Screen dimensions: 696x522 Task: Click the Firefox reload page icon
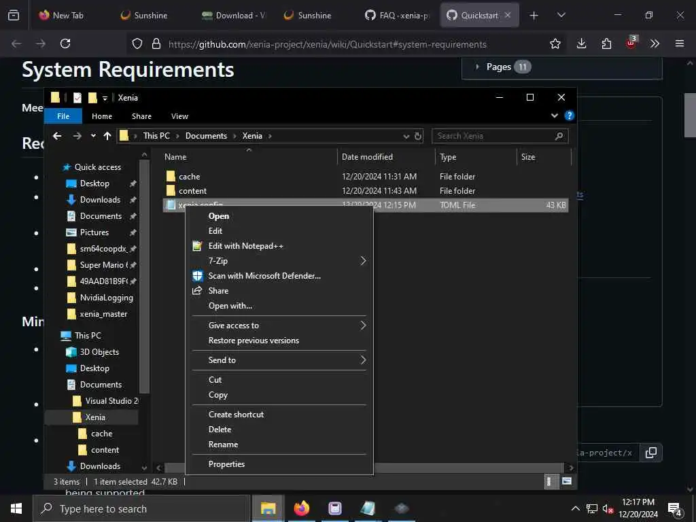click(x=65, y=43)
